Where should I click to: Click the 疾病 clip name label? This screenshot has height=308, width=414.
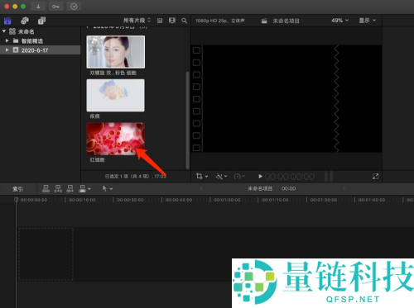(x=94, y=116)
